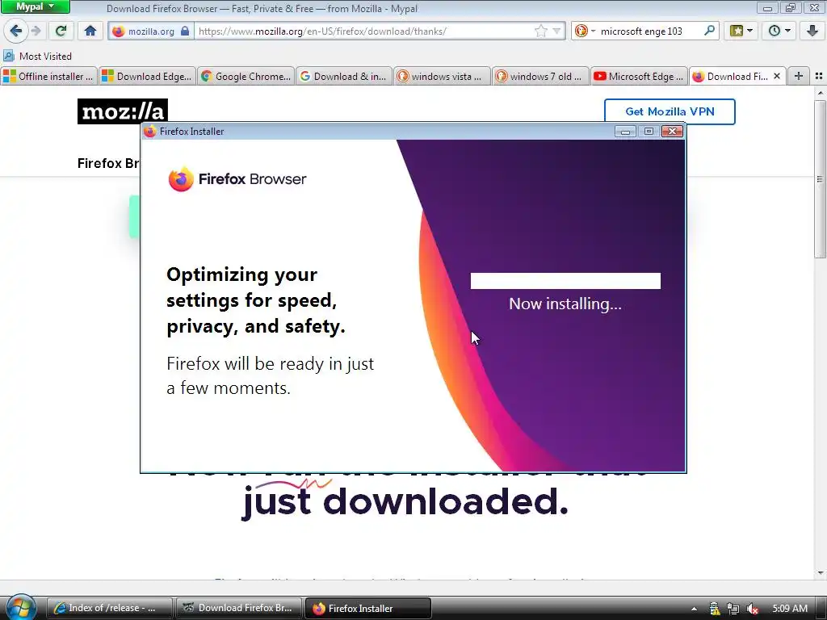This screenshot has height=620, width=827.
Task: Switch to the Download Edge tab
Action: (147, 77)
